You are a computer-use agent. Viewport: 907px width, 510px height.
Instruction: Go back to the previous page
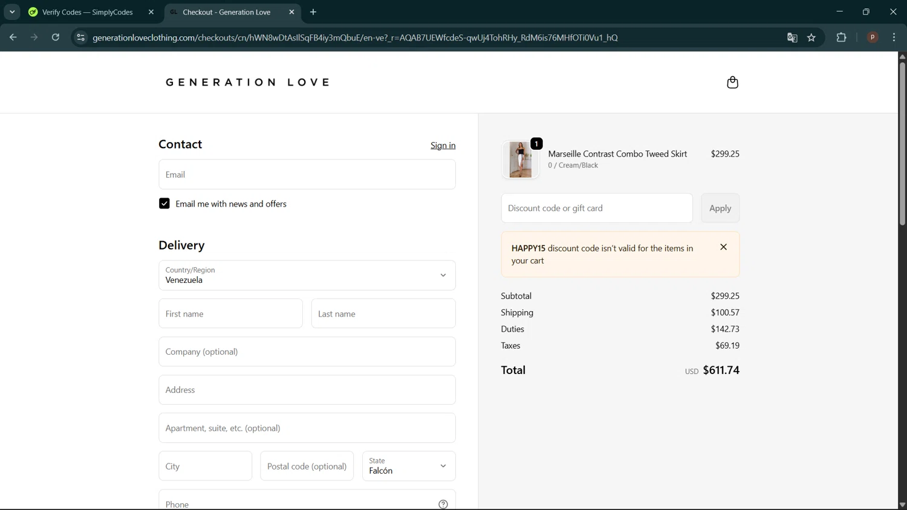point(13,37)
